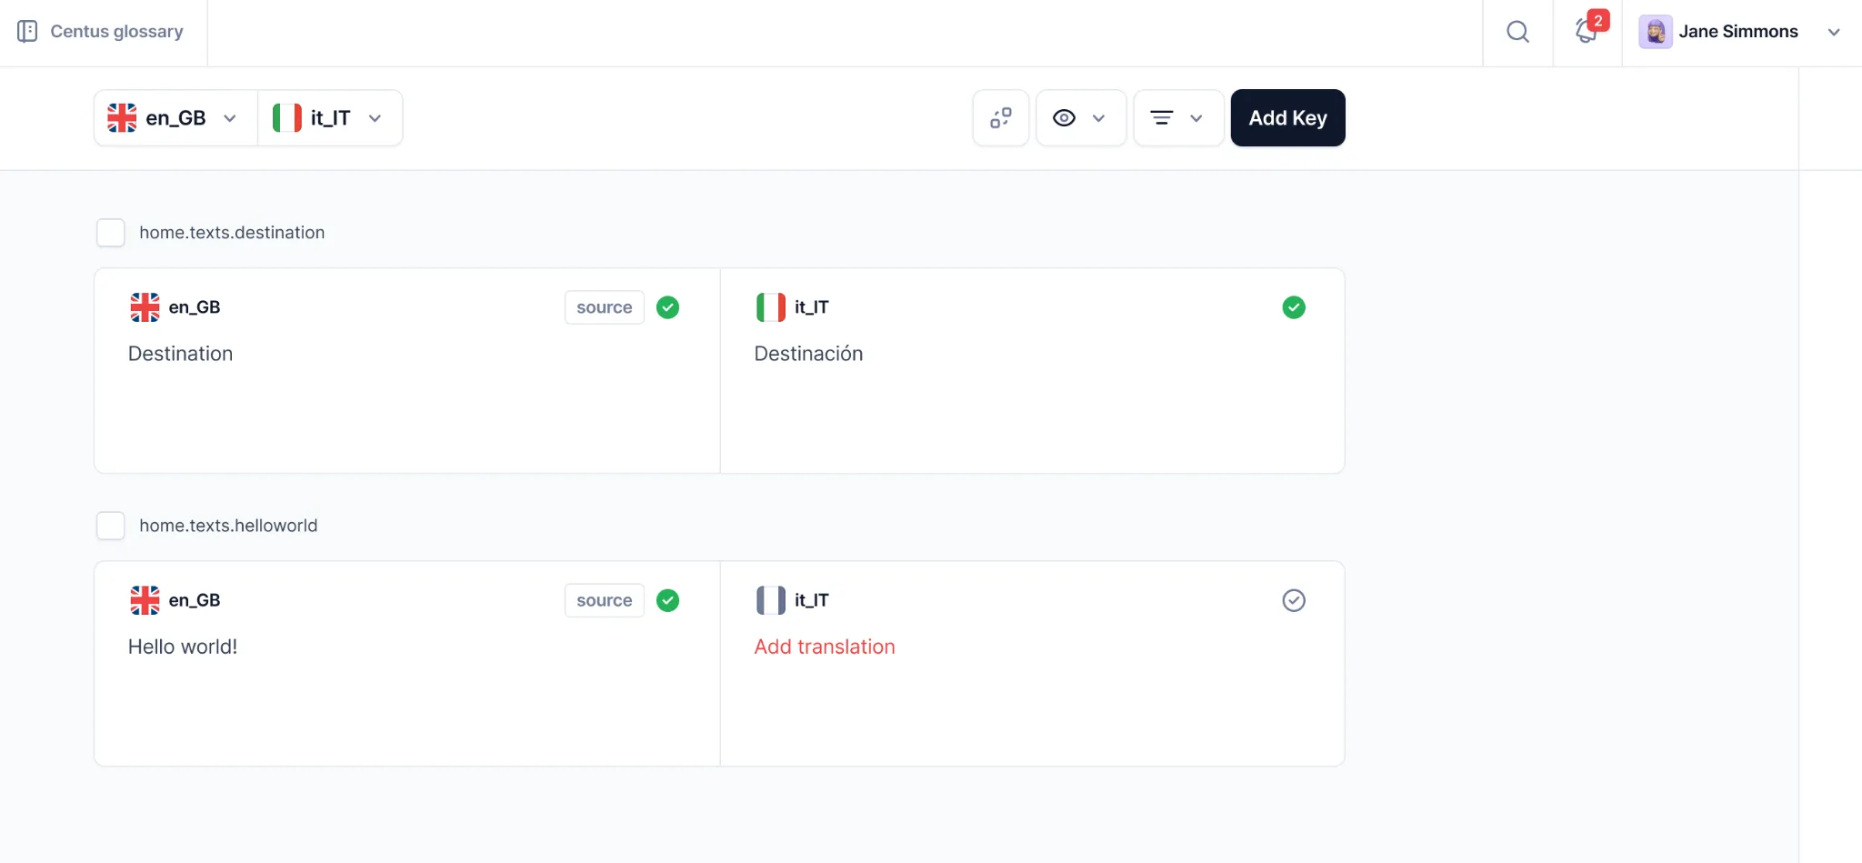This screenshot has height=863, width=1862.
Task: Click the notifications bell with badge
Action: [x=1587, y=31]
